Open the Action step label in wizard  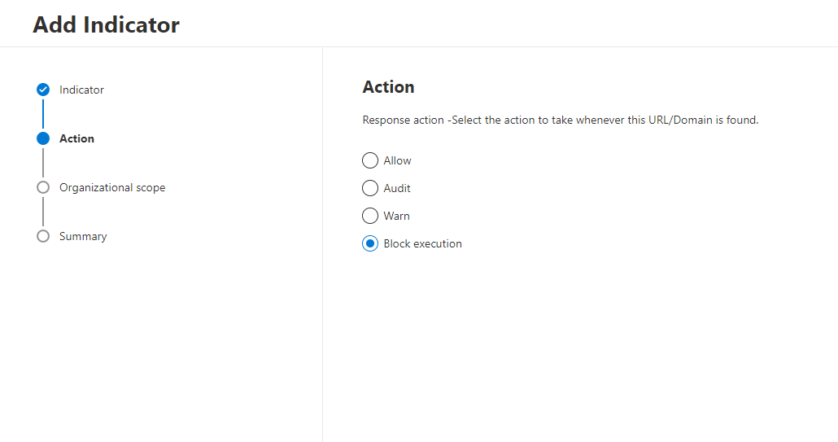pyautogui.click(x=76, y=138)
